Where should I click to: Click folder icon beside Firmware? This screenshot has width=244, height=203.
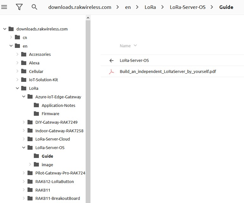coord(36,114)
